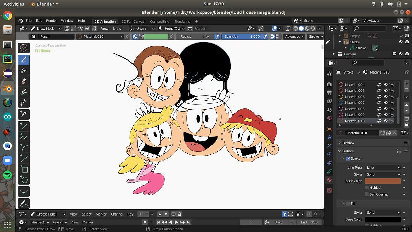Open the Render menu
This screenshot has height=232, width=412.
click(51, 21)
